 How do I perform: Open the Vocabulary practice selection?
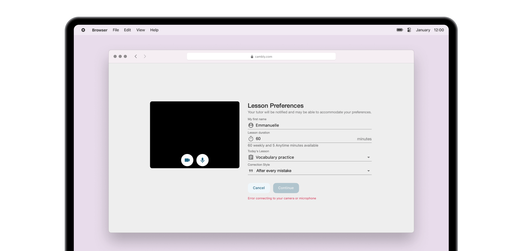(x=309, y=157)
